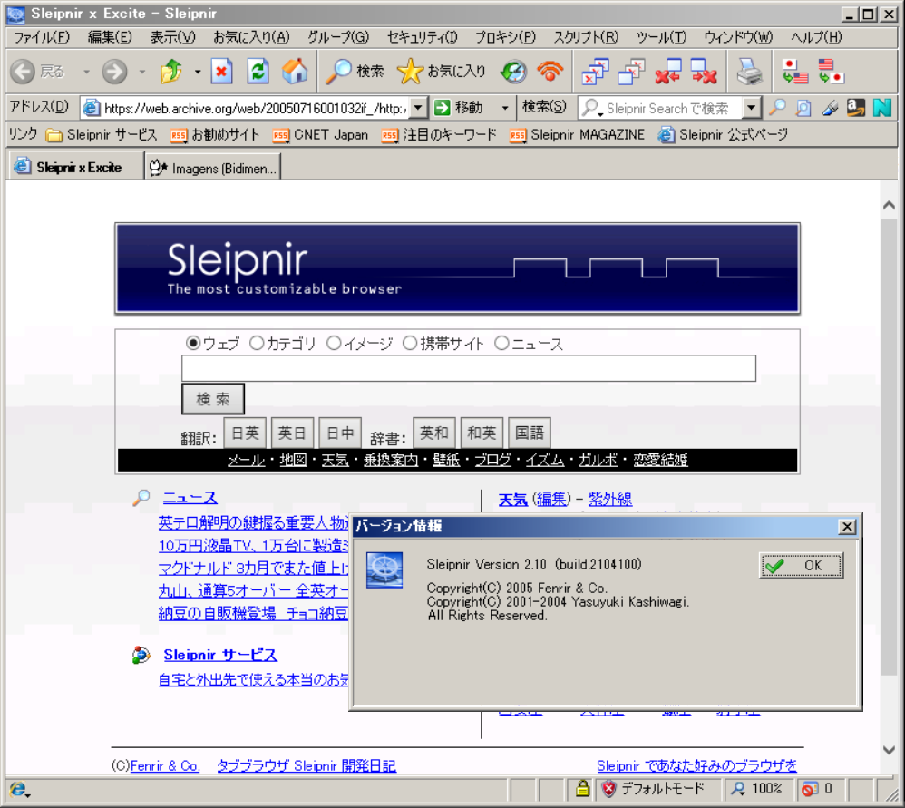The image size is (905, 808).
Task: Translate English to Japanese flag icon
Action: (x=832, y=72)
